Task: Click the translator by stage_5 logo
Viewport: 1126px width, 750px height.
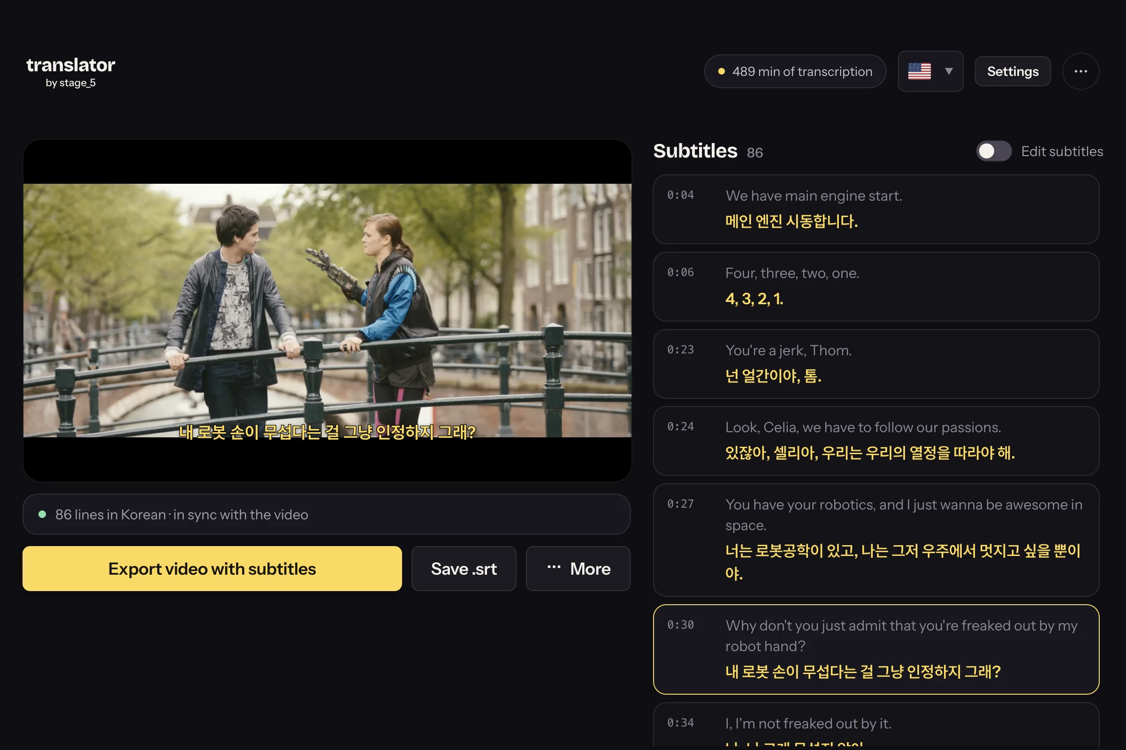Action: pyautogui.click(x=70, y=72)
